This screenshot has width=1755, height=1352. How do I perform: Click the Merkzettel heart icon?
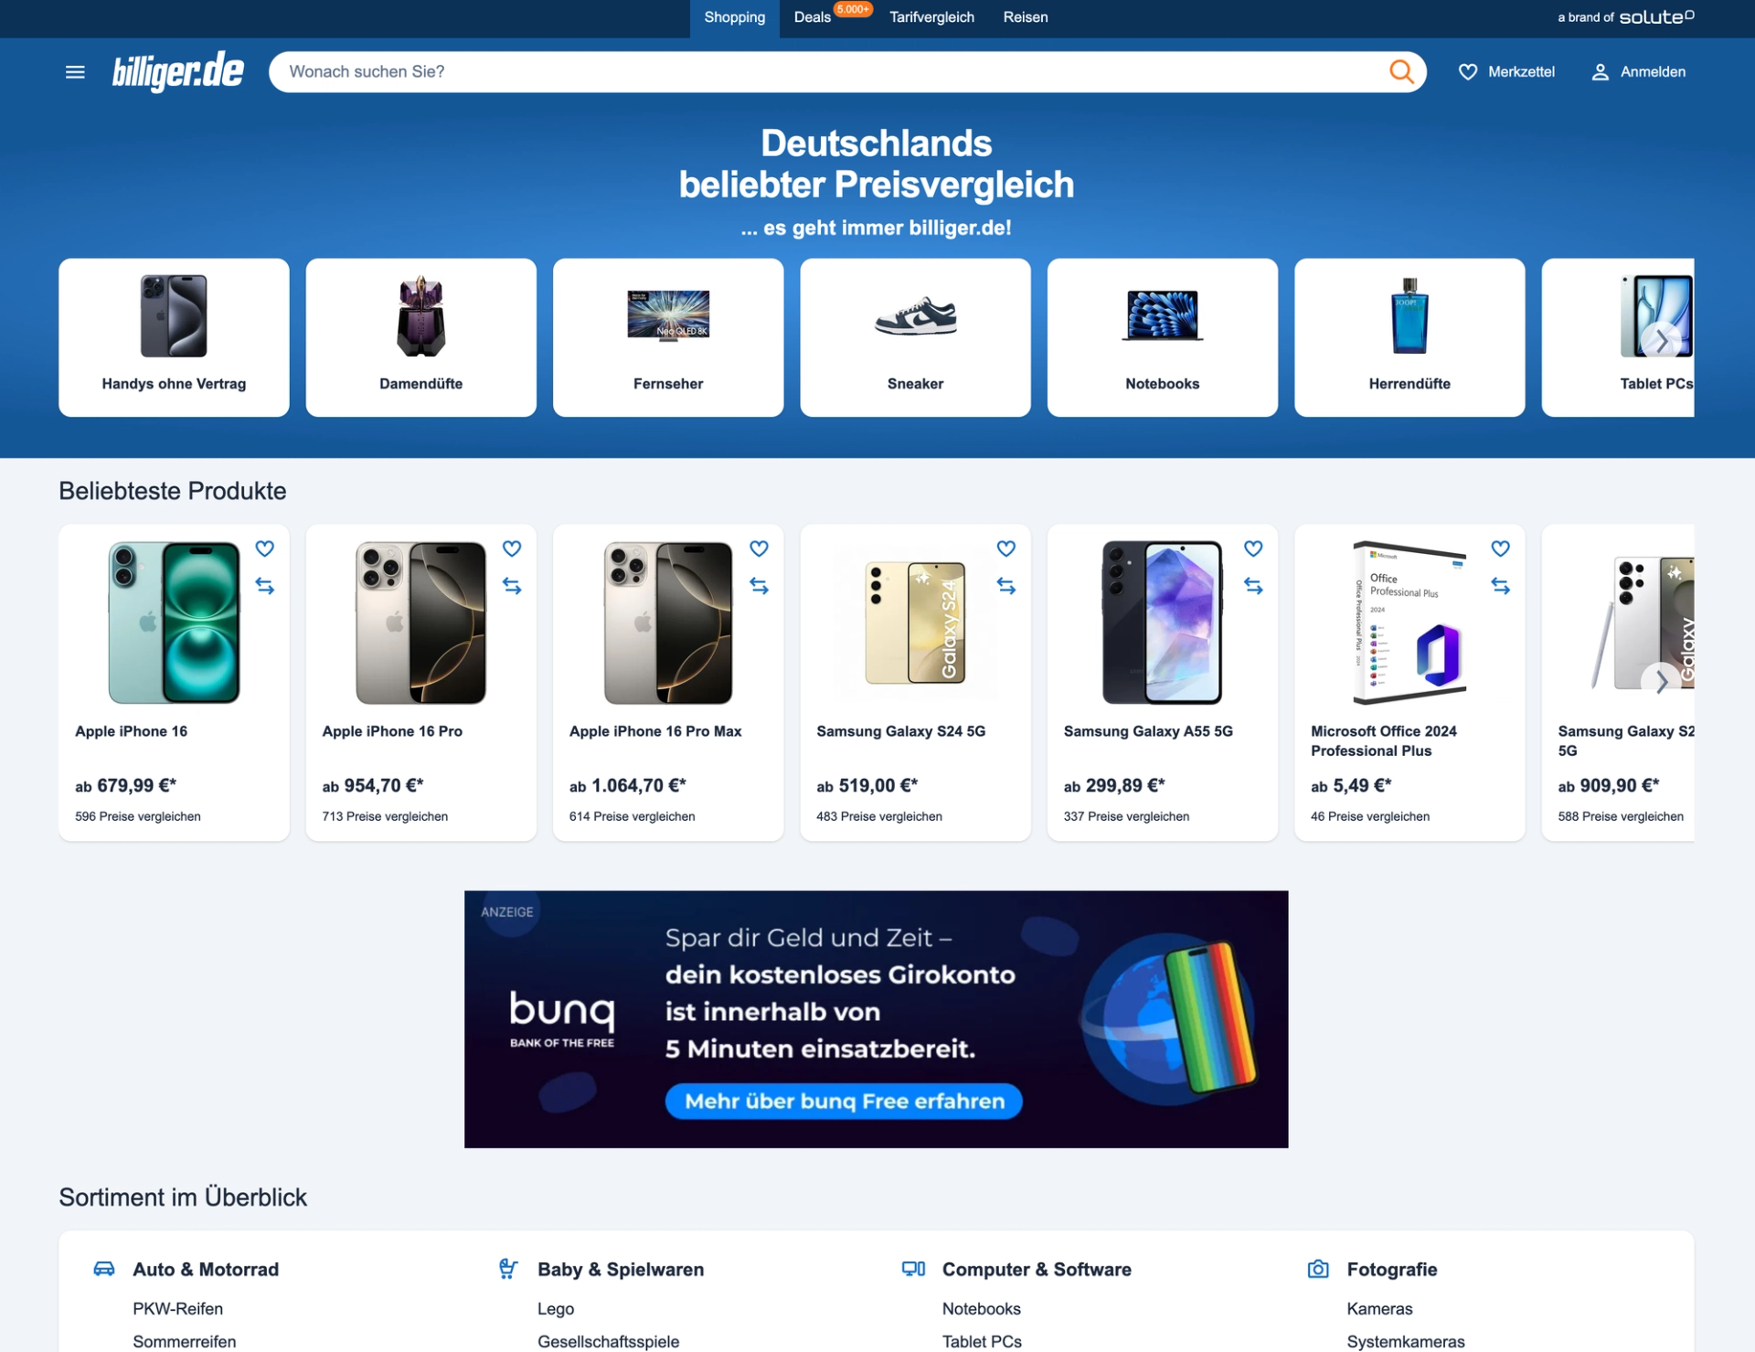pyautogui.click(x=1468, y=72)
